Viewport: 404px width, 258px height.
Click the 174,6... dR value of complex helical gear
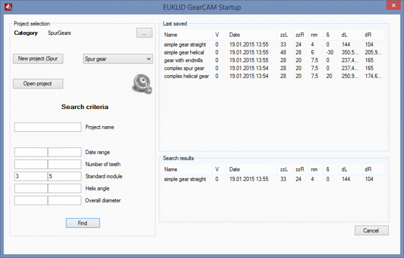373,76
